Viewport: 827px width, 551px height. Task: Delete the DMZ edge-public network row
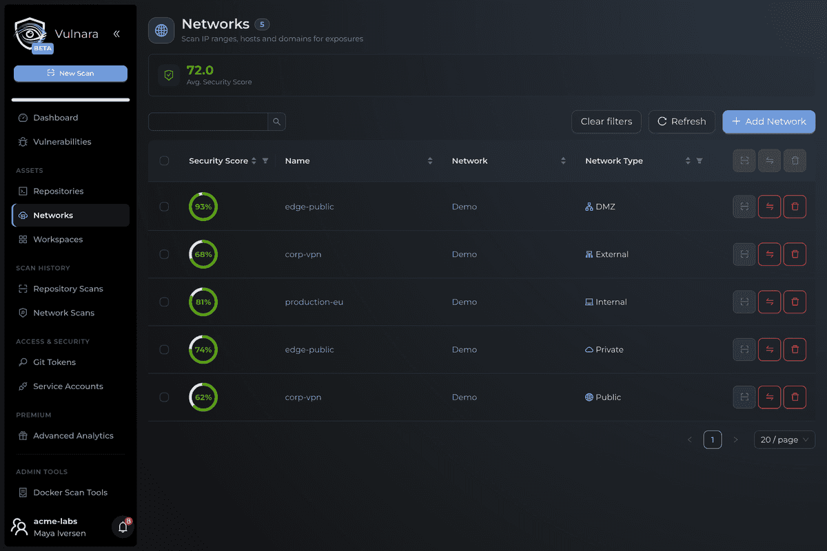795,207
